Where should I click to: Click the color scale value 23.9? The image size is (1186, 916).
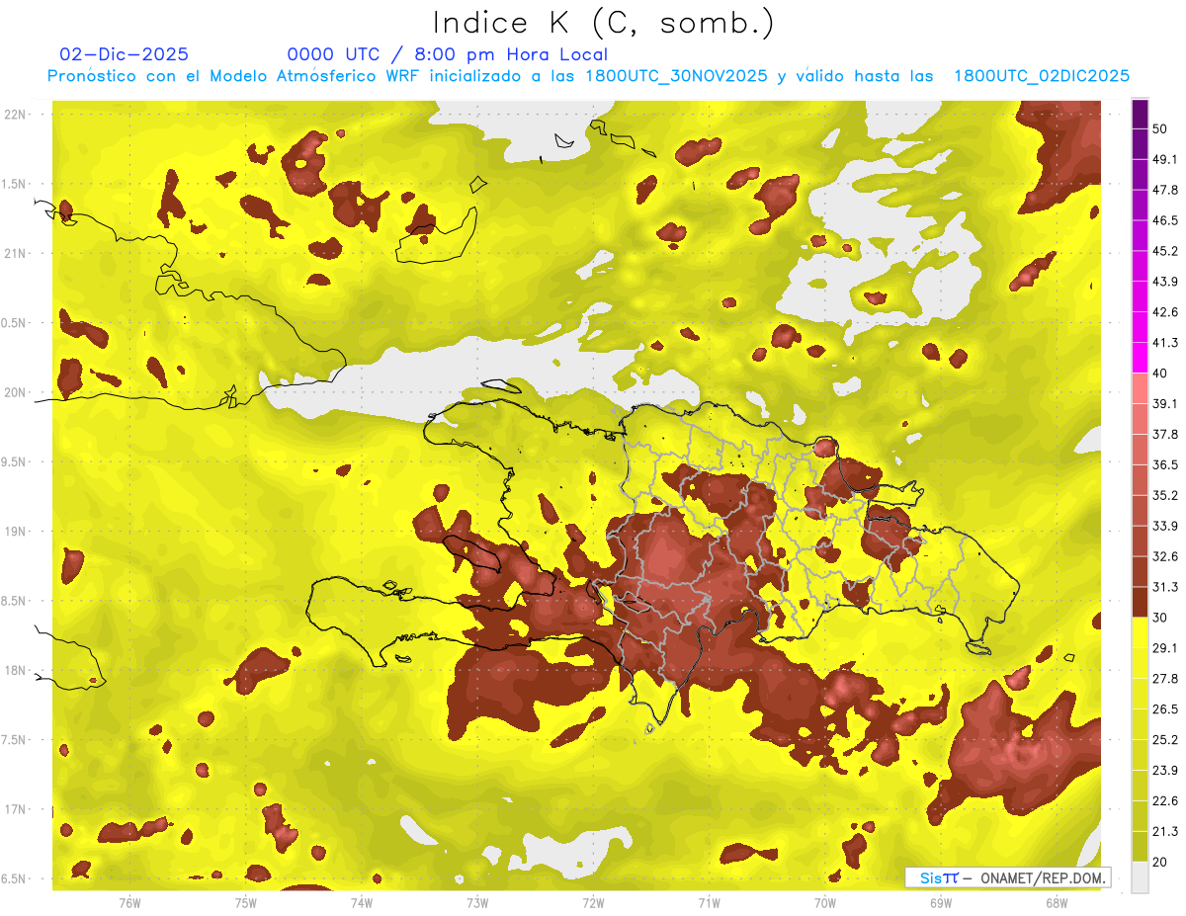1164,771
